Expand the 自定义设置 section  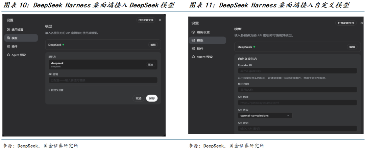[56, 90]
